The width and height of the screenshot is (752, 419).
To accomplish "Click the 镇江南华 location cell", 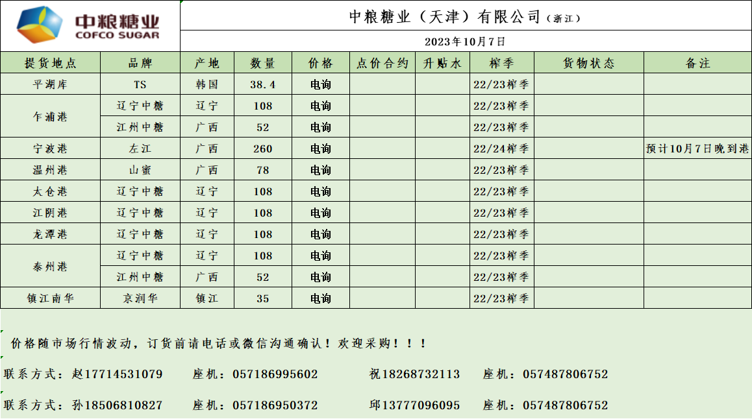I will click(50, 298).
